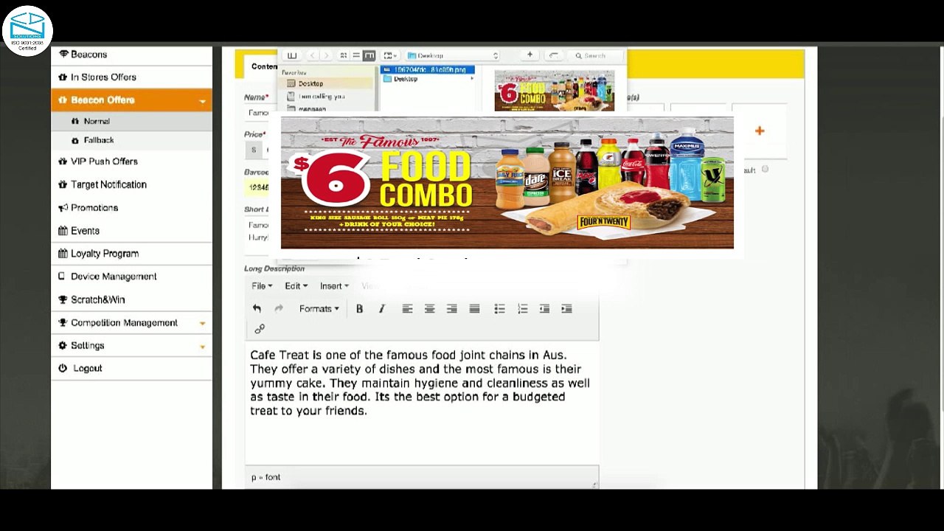Viewport: 944px width, 531px height.
Task: Click the company logo in the corner
Action: tap(27, 31)
